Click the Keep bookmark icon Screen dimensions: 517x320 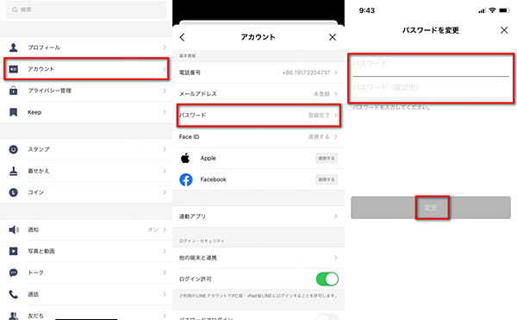point(14,112)
